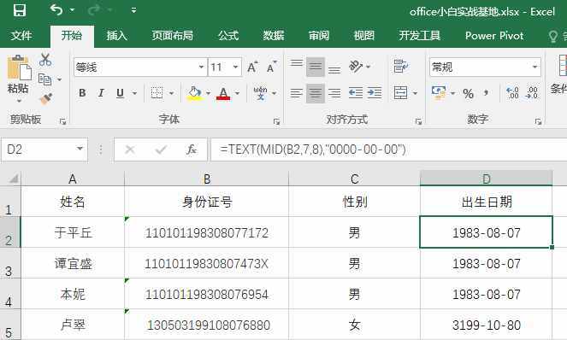Open the 文件 menu tab

[x=21, y=35]
